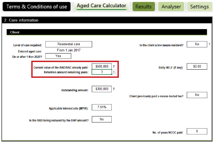Edit the Applicable interest rate (MPIR) field
This screenshot has height=144, width=214.
point(101,108)
